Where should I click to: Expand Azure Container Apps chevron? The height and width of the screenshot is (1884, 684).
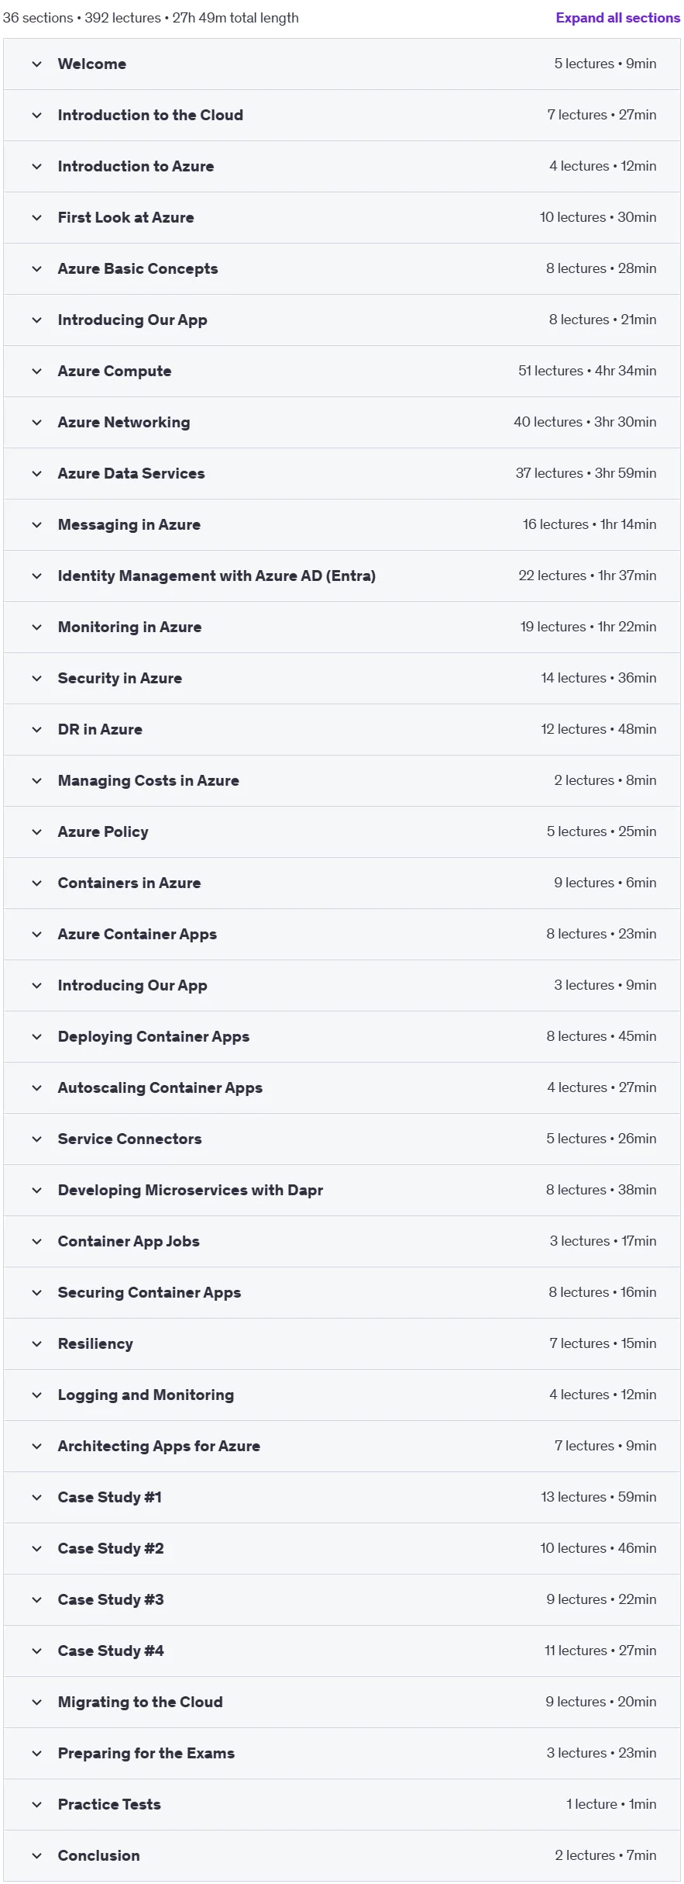[36, 935]
